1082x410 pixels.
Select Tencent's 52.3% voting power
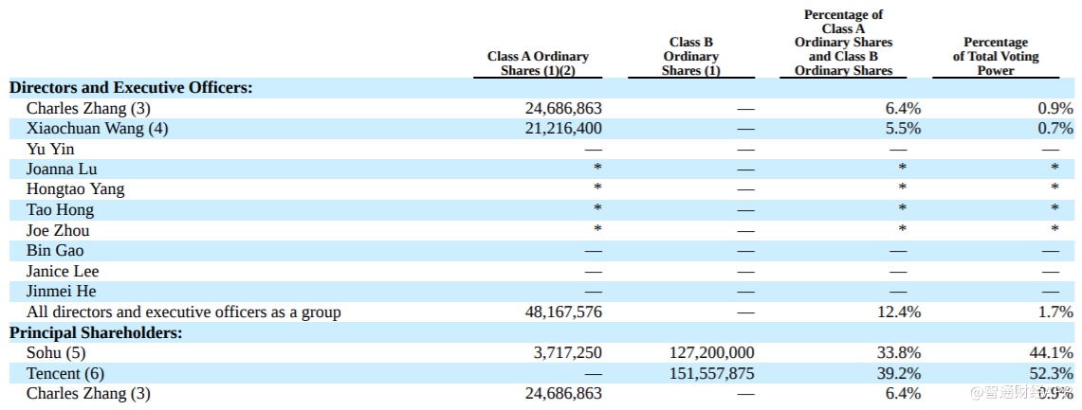pyautogui.click(x=1051, y=373)
